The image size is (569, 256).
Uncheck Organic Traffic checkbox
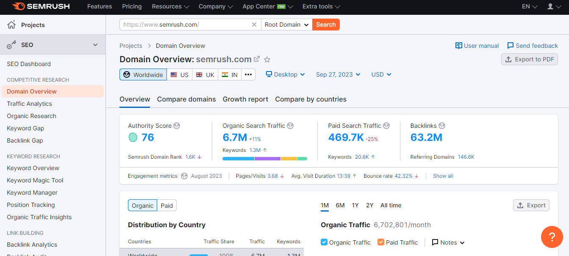pyautogui.click(x=324, y=242)
